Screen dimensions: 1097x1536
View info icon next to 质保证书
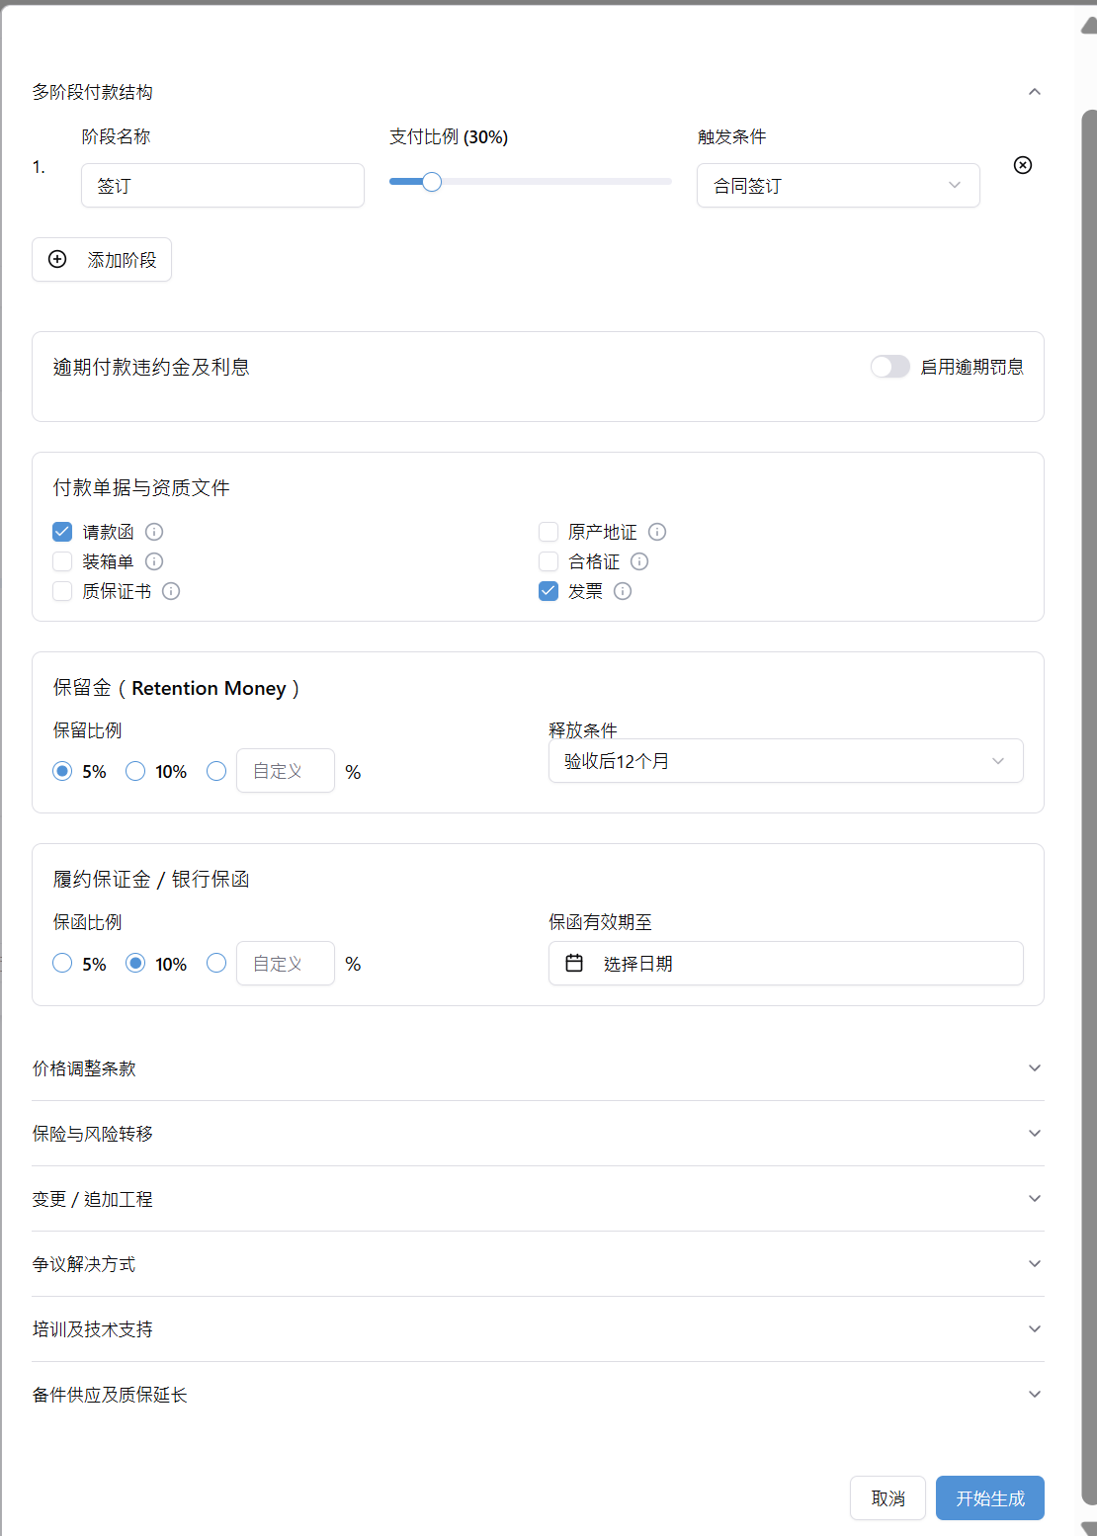171,591
